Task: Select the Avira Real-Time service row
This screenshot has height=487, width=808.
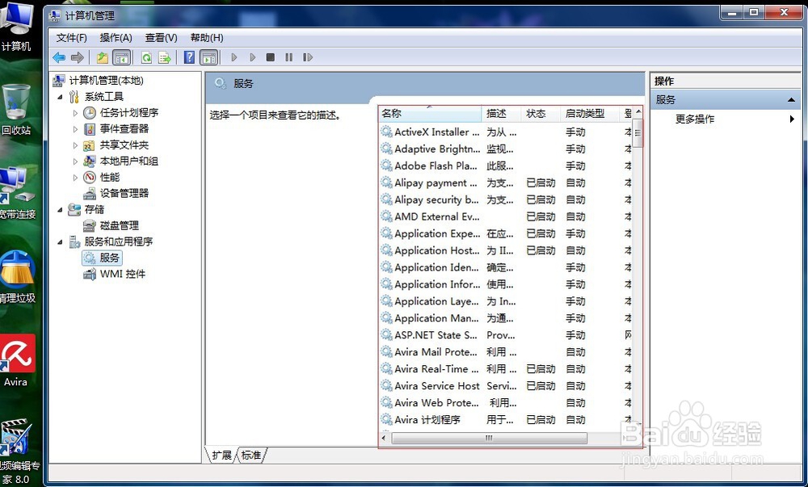Action: coord(506,369)
